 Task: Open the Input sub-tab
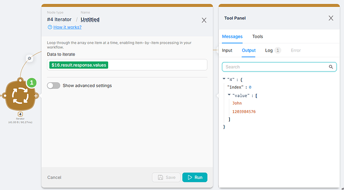(227, 51)
